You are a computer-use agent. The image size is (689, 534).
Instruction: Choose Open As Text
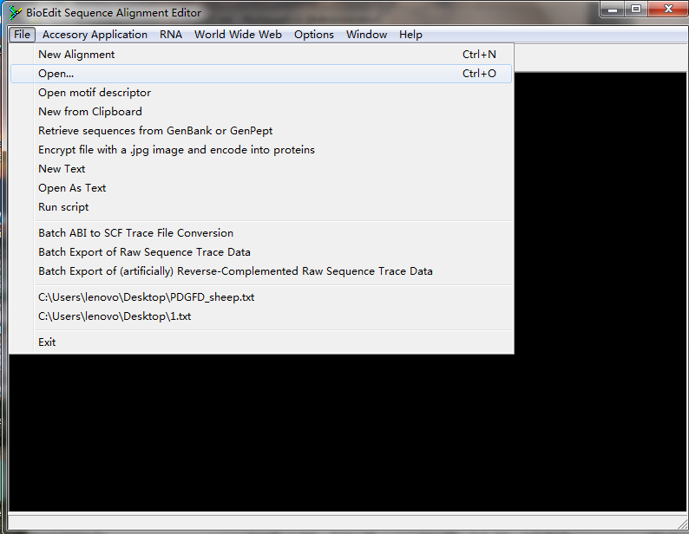pyautogui.click(x=261, y=188)
